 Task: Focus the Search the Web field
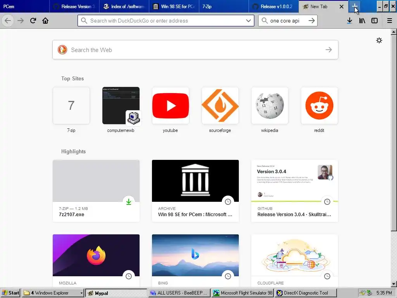tap(195, 50)
